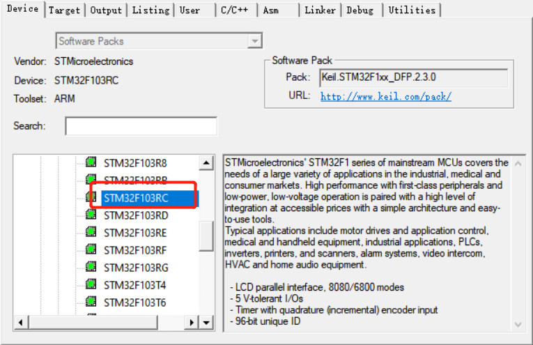
Task: Click the Search input field
Action: (x=141, y=126)
